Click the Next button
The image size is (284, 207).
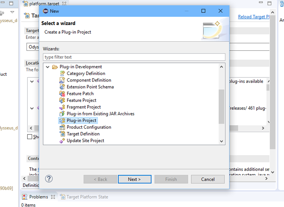134,179
